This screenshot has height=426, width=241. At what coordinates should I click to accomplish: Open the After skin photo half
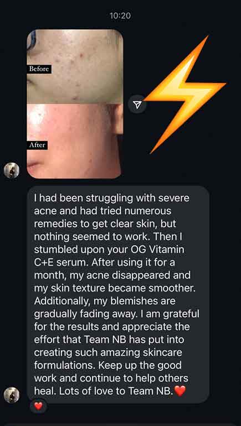[75, 141]
